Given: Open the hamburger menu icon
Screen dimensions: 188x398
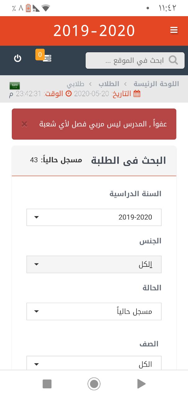Looking at the screenshot, I should 174,30.
